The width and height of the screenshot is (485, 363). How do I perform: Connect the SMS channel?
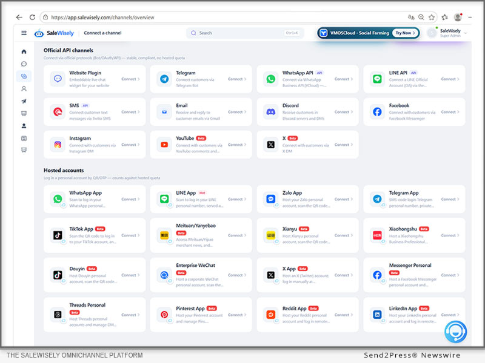click(x=130, y=112)
